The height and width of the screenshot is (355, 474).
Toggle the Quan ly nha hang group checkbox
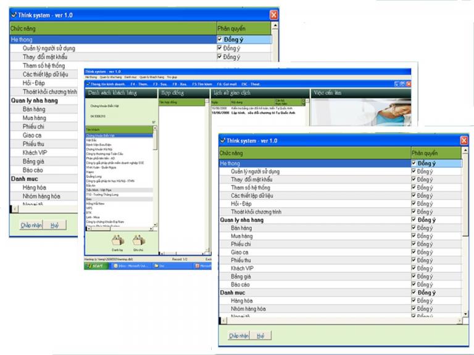(x=415, y=220)
